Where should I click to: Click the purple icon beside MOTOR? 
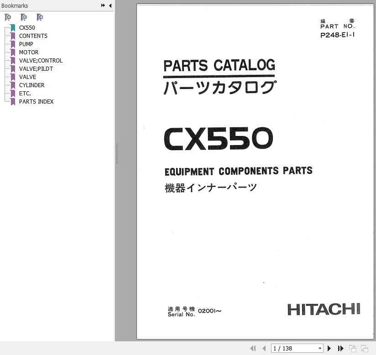coord(13,52)
